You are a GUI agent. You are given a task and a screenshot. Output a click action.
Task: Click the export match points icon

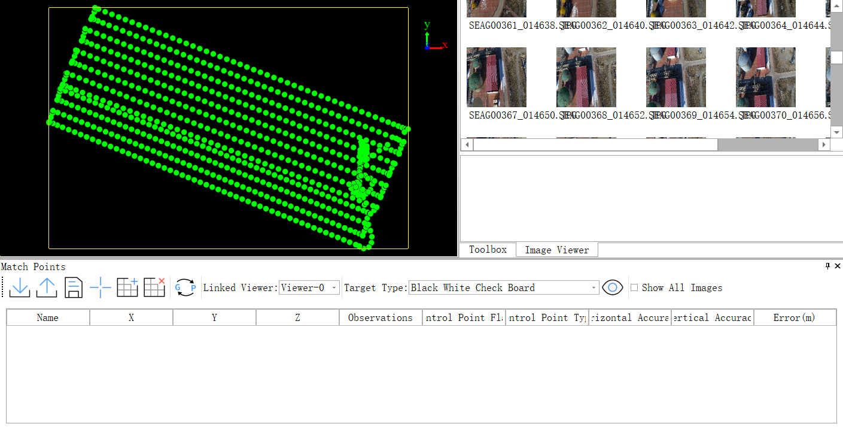click(x=47, y=288)
